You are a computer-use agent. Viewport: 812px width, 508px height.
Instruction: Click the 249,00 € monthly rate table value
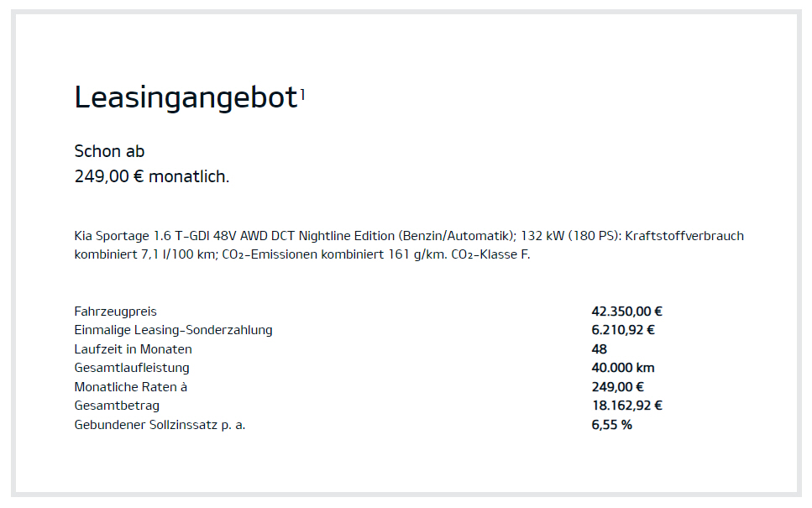coord(617,387)
